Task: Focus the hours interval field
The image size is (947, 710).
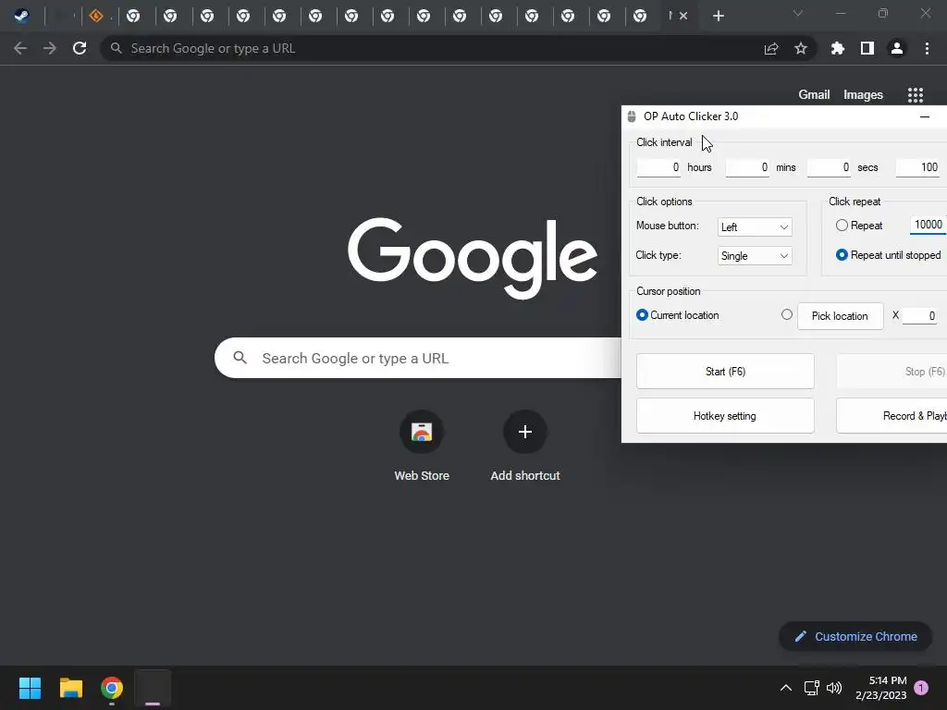Action: 658,167
